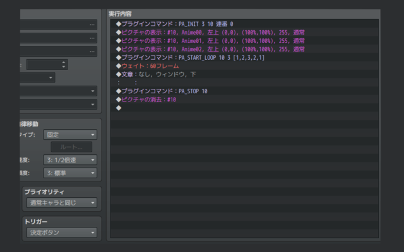Click the first ellipsis condition field
The height and width of the screenshot is (252, 404).
point(59,25)
